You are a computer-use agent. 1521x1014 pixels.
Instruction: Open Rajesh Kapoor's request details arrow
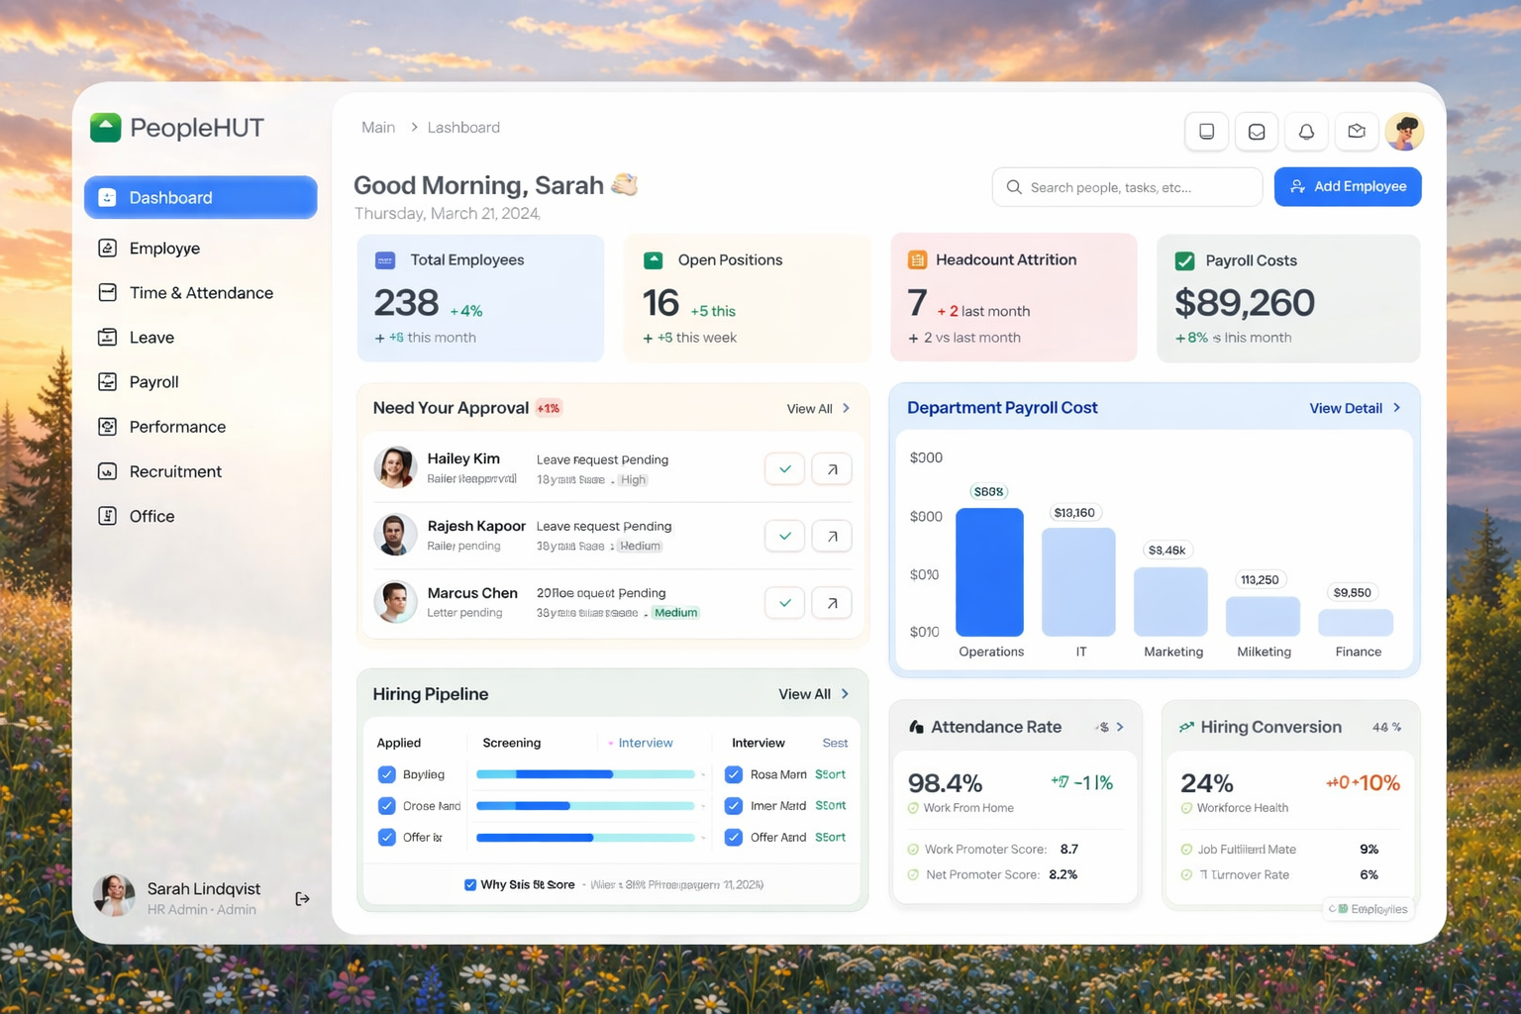tap(832, 536)
